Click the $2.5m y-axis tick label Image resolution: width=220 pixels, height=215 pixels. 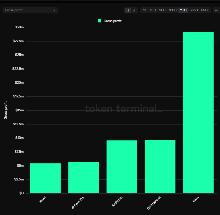(19, 179)
